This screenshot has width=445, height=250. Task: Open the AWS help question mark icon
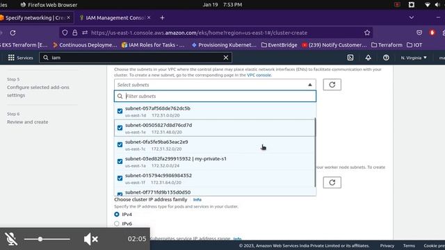[x=386, y=58]
